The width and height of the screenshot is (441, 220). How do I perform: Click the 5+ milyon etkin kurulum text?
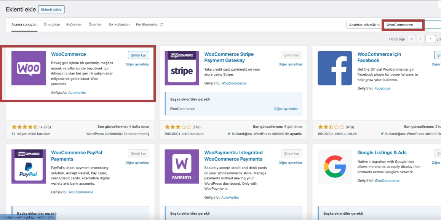(x=31, y=134)
